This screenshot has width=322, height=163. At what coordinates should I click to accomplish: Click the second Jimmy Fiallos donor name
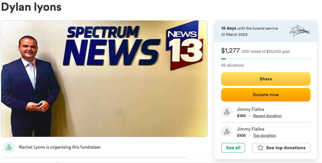[x=251, y=129]
